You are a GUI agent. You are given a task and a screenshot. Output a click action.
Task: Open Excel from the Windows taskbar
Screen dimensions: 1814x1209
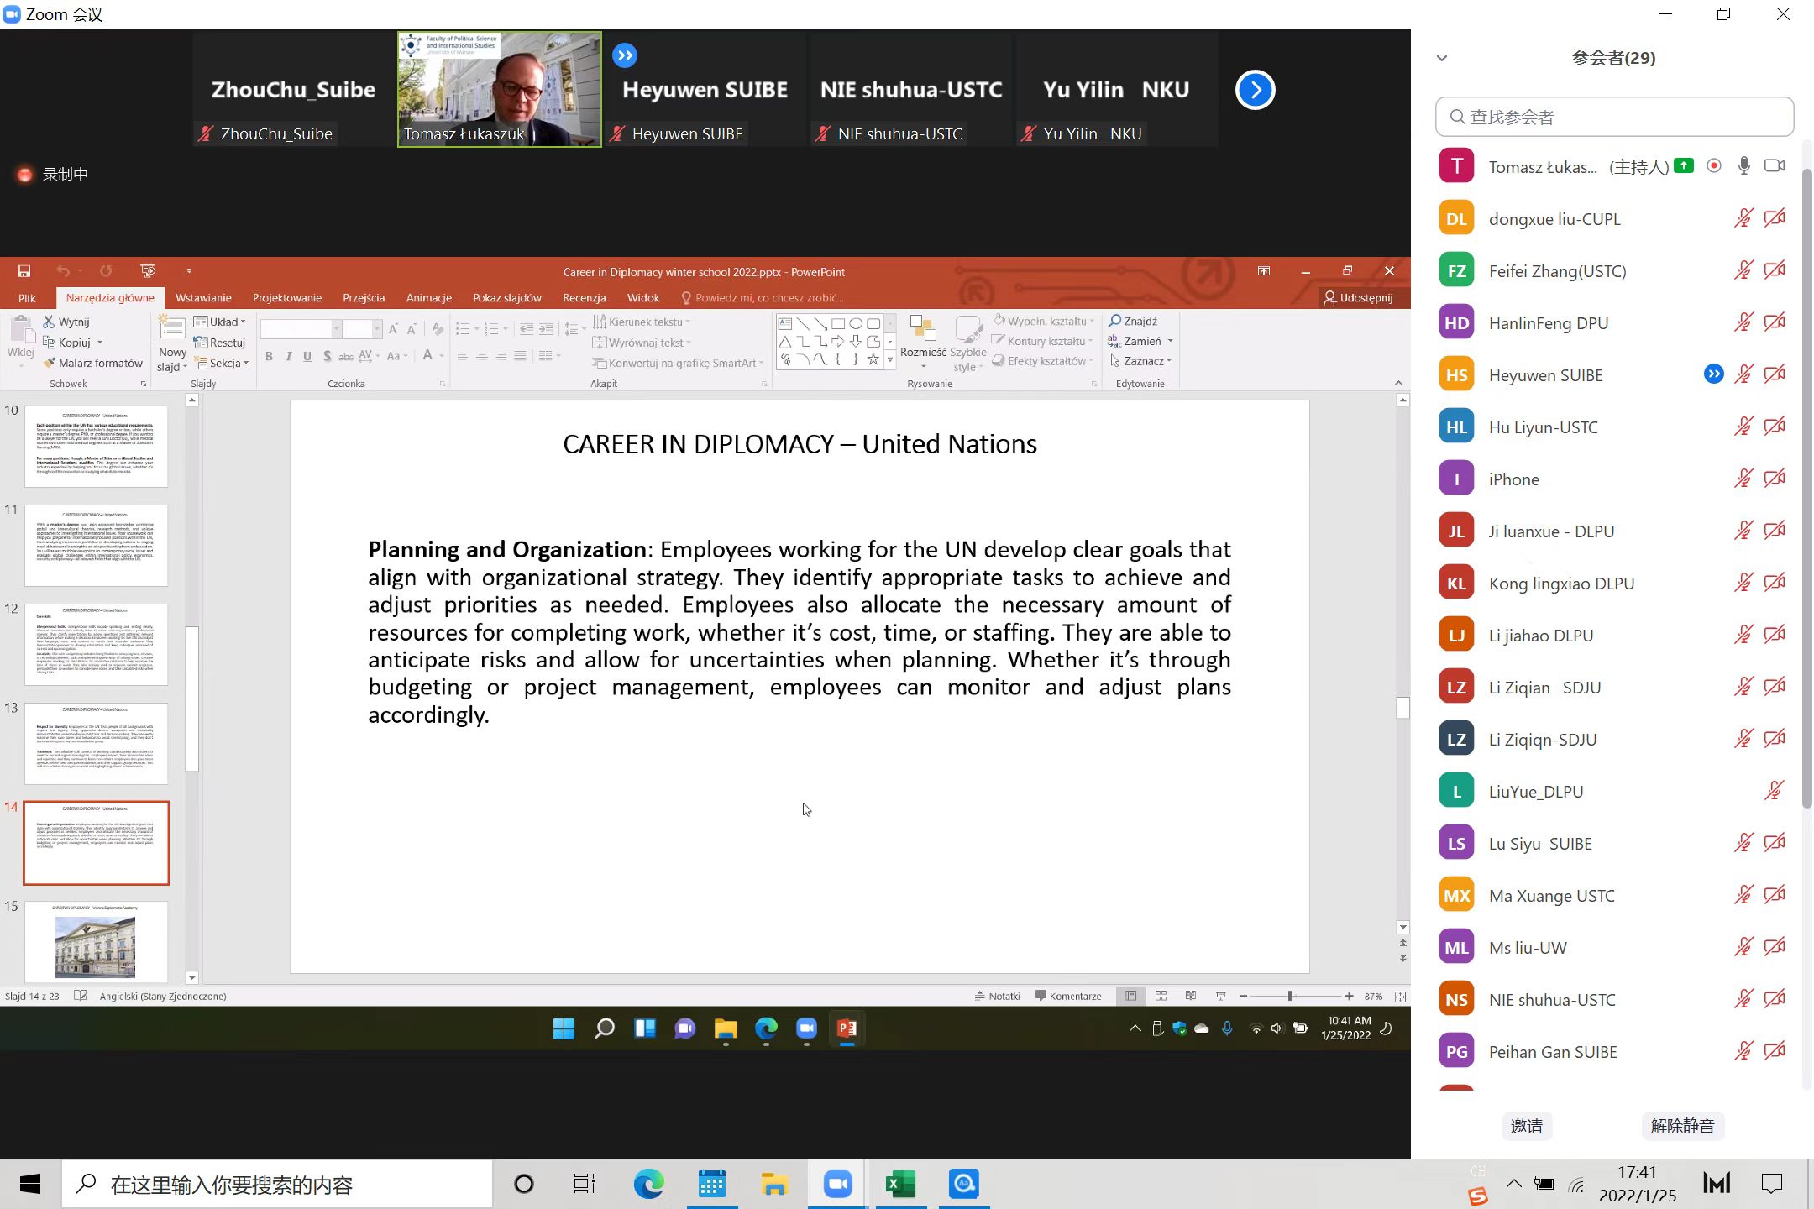[900, 1184]
